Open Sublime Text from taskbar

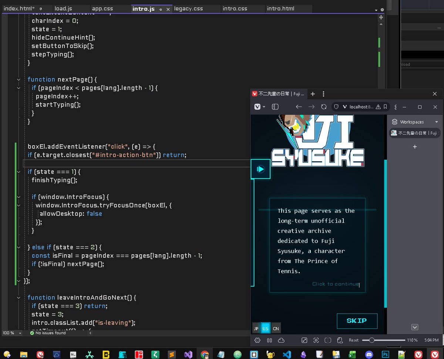[172, 354]
